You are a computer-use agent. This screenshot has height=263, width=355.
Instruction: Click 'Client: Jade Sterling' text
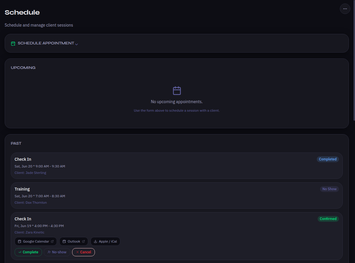30,173
